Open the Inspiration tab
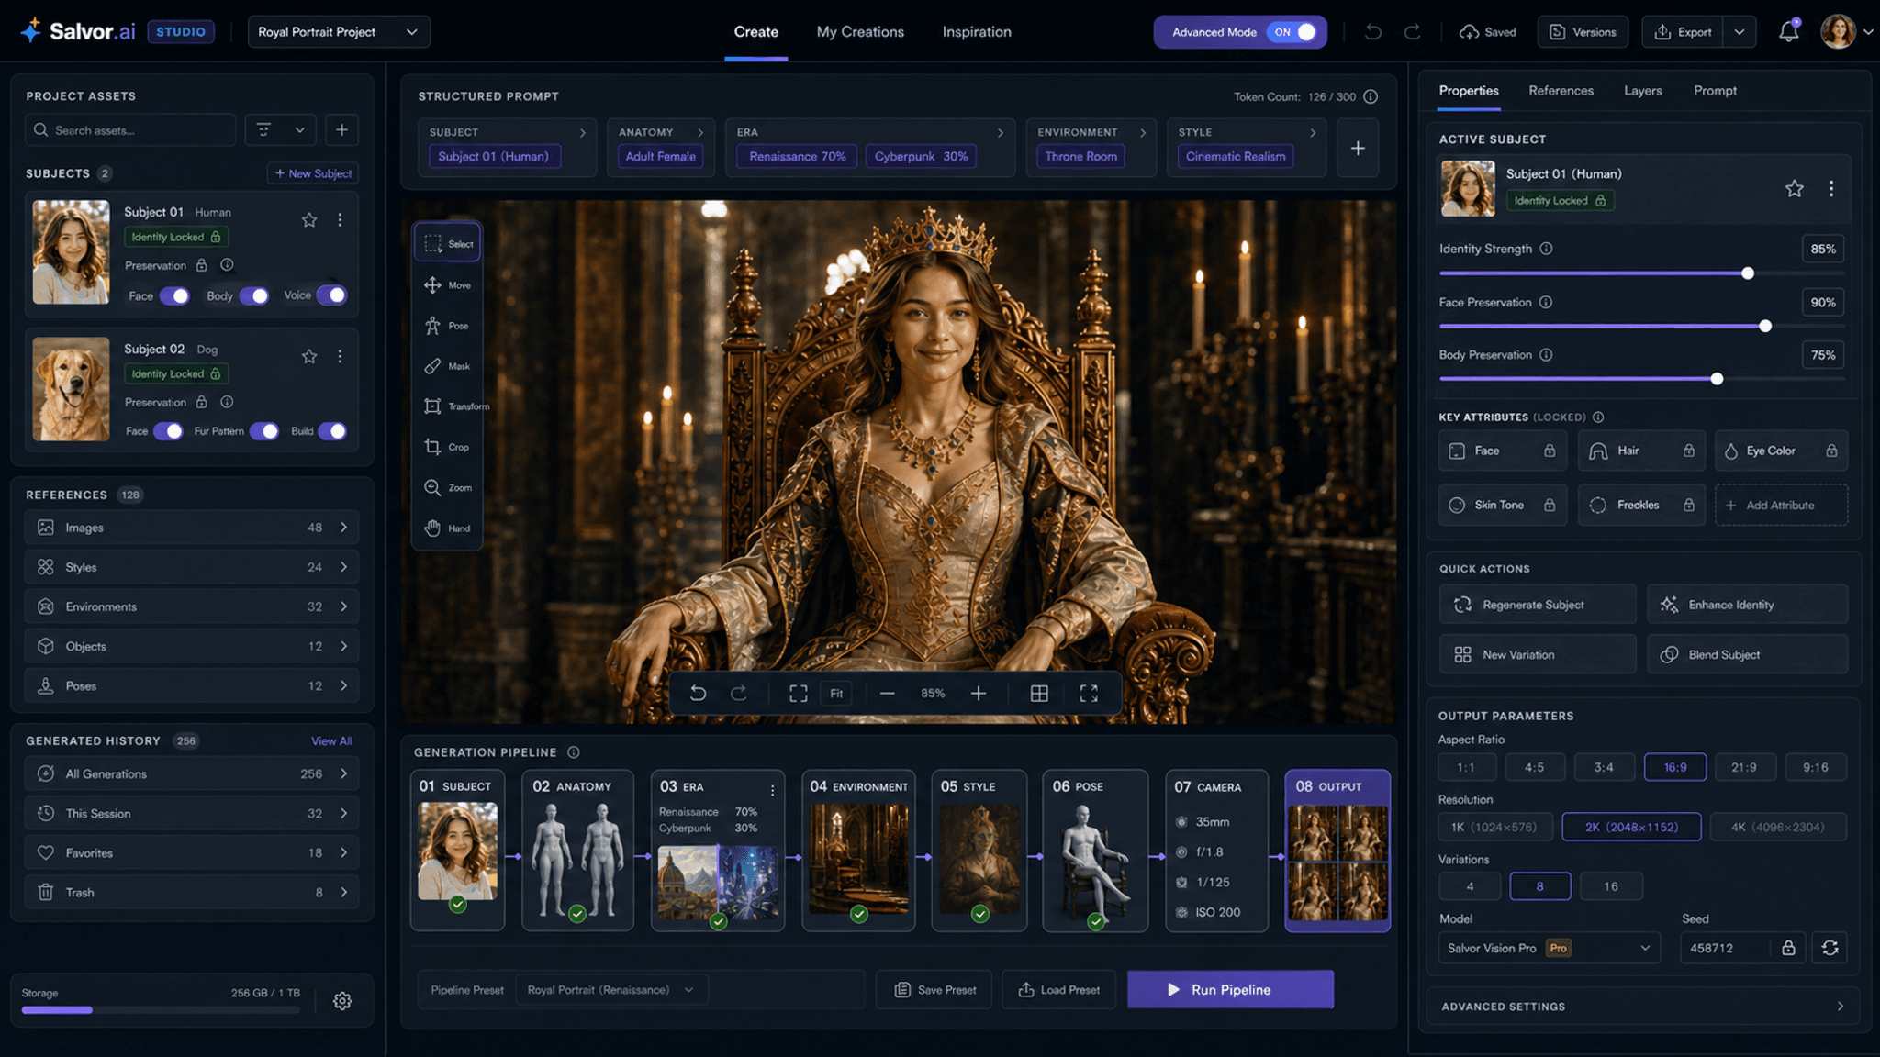Viewport: 1880px width, 1057px height. 977,32
